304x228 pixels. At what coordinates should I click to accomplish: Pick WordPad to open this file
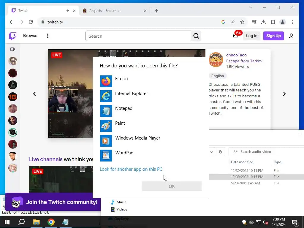click(151, 156)
